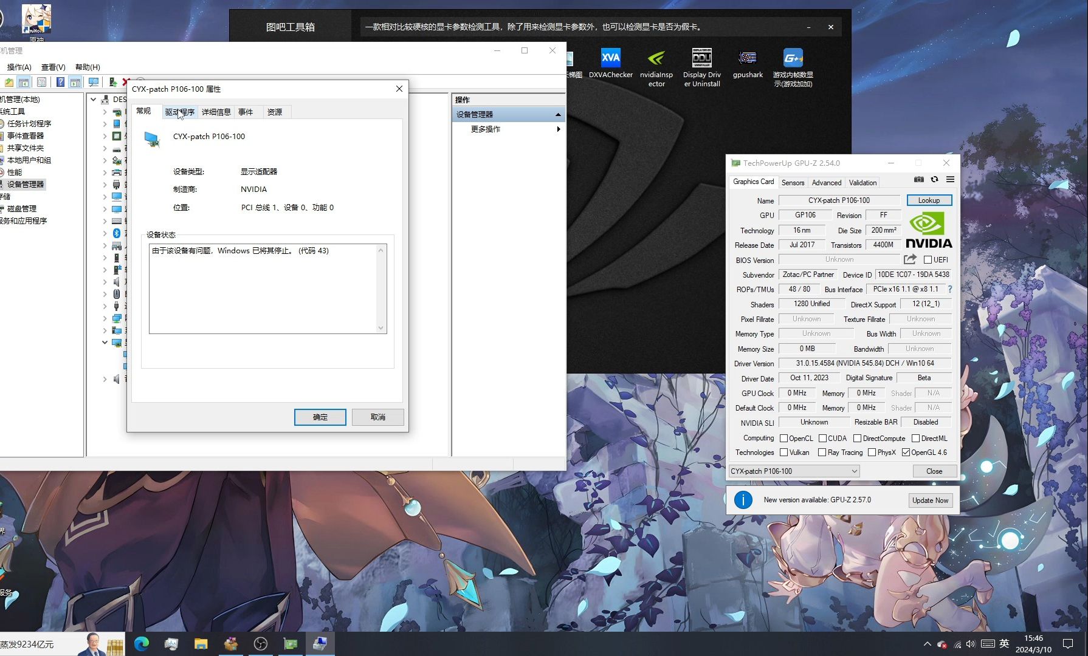Take a GPU-Z screenshot with camera icon

click(x=919, y=179)
